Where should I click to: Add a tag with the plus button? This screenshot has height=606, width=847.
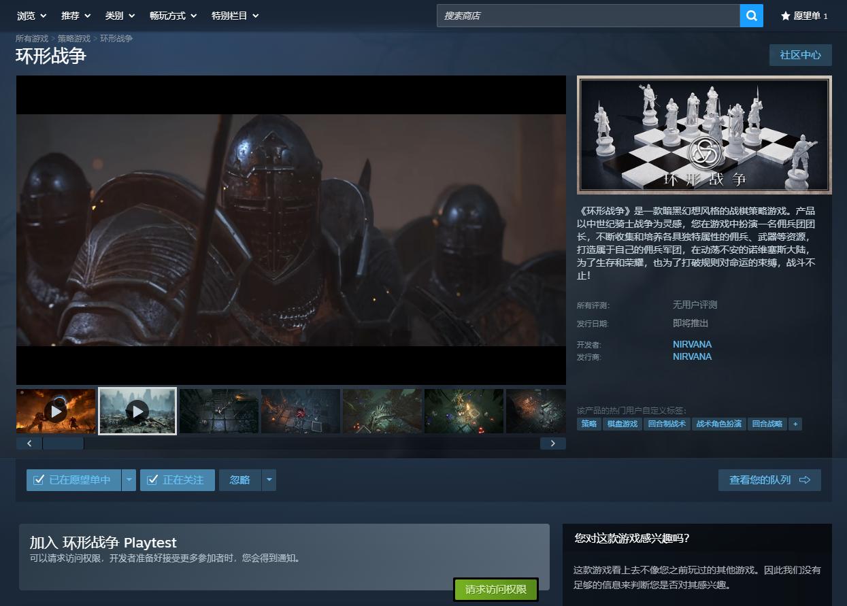pyautogui.click(x=795, y=424)
